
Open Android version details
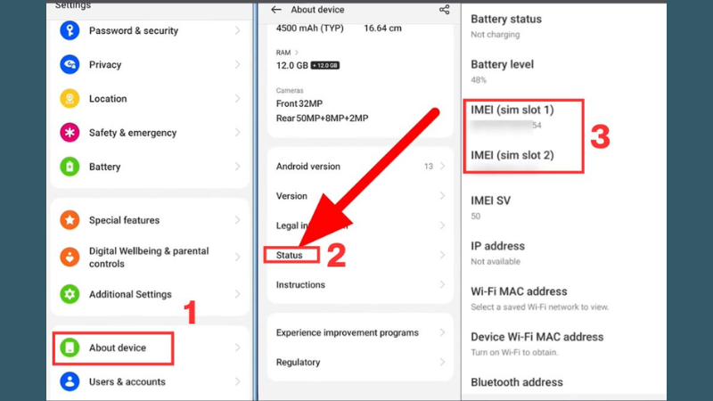pyautogui.click(x=360, y=167)
